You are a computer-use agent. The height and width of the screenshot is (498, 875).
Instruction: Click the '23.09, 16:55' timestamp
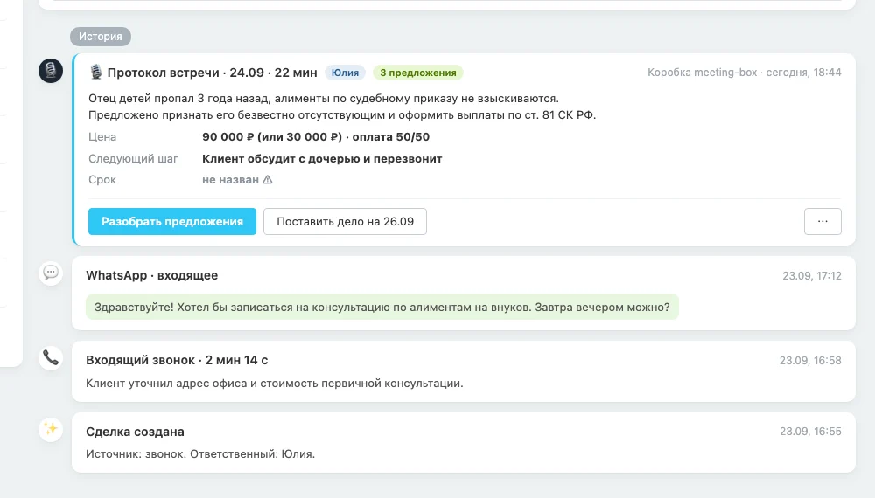[x=810, y=431]
